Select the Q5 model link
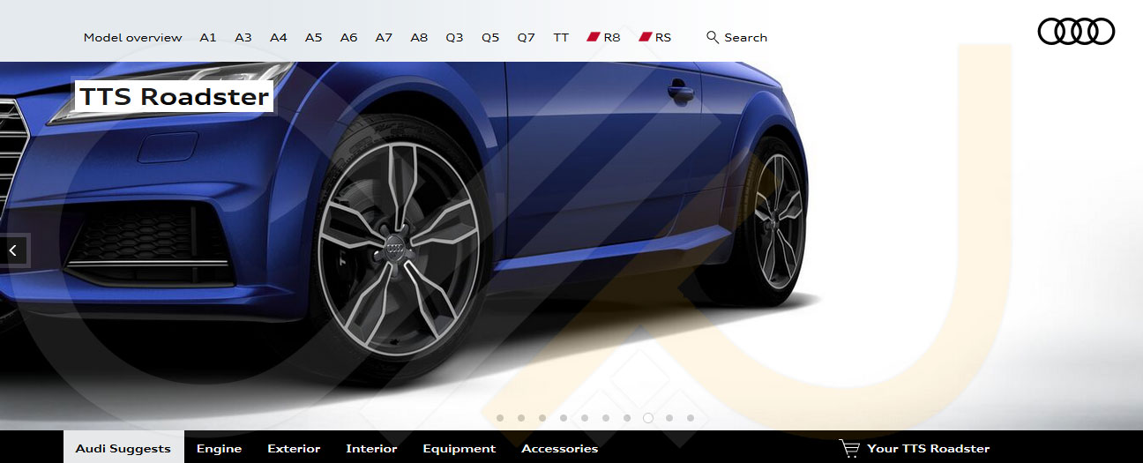The image size is (1143, 463). coord(490,38)
